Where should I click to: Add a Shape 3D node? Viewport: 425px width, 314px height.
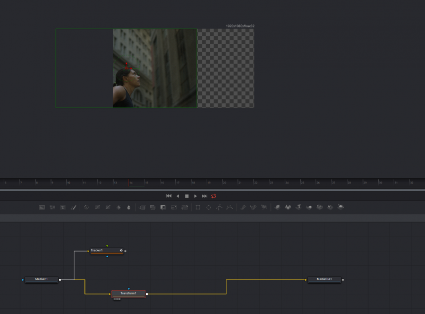[x=288, y=207]
